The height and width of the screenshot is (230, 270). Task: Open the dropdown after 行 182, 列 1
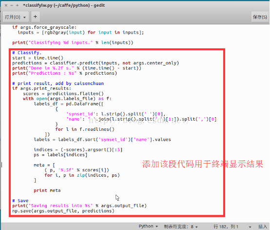[x=250, y=227]
